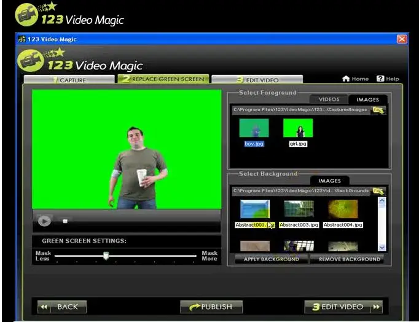The height and width of the screenshot is (322, 419).
Task: Click the Abstract004.jpg label
Action: [x=343, y=225]
